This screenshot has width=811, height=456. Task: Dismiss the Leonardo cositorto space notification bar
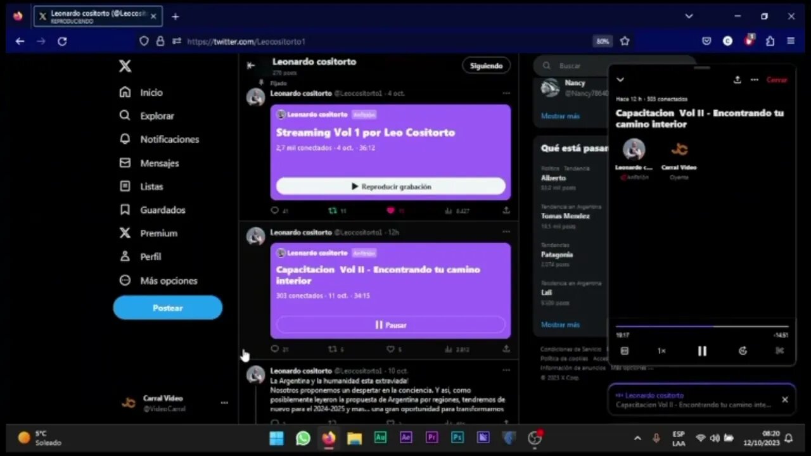pos(784,400)
